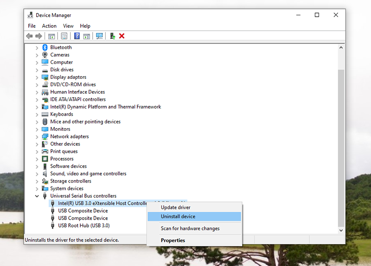Click the Scan for hardware changes monitor icon

click(x=99, y=36)
